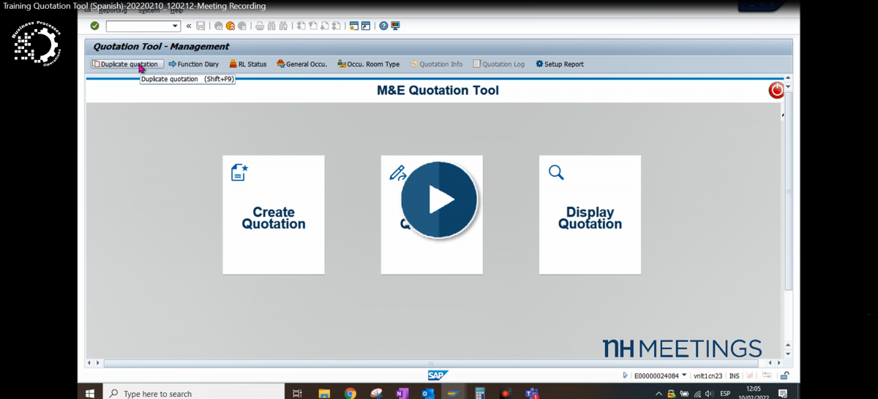Click the Save floppy disk icon
Screen dimensions: 878x399
[x=200, y=26]
